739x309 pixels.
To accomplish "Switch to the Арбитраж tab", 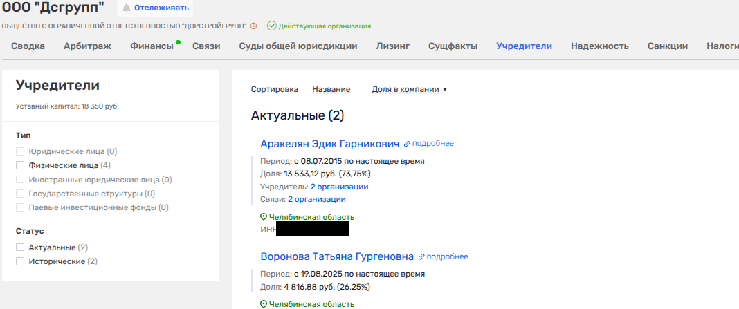I will tap(87, 46).
